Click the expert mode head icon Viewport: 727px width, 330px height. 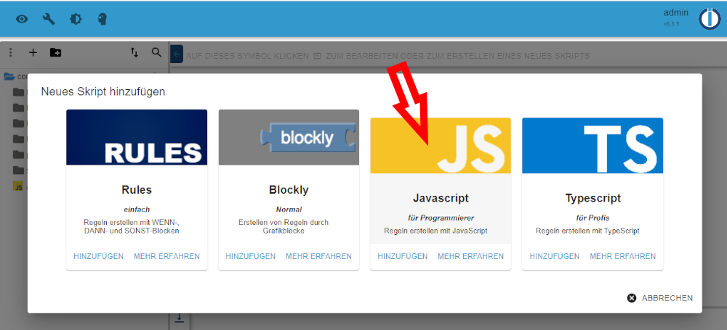coord(103,19)
